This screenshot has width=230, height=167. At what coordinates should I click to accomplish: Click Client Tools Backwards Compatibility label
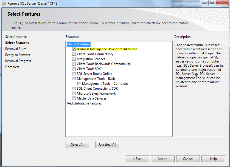[104, 64]
